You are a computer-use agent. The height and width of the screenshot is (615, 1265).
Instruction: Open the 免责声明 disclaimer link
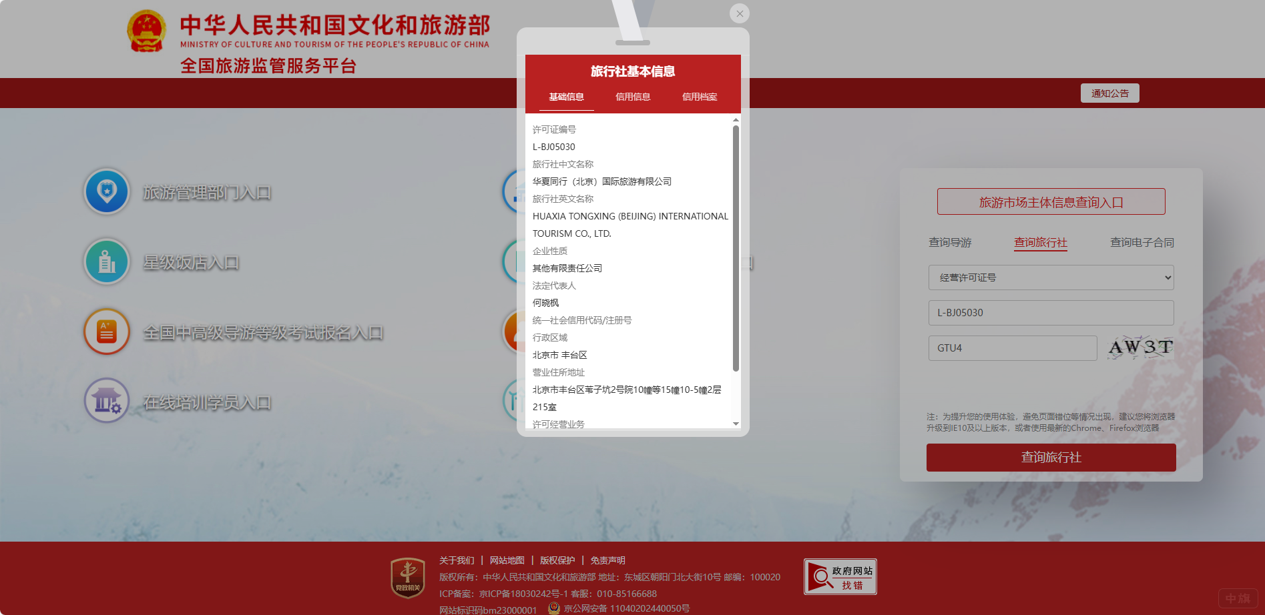608,560
